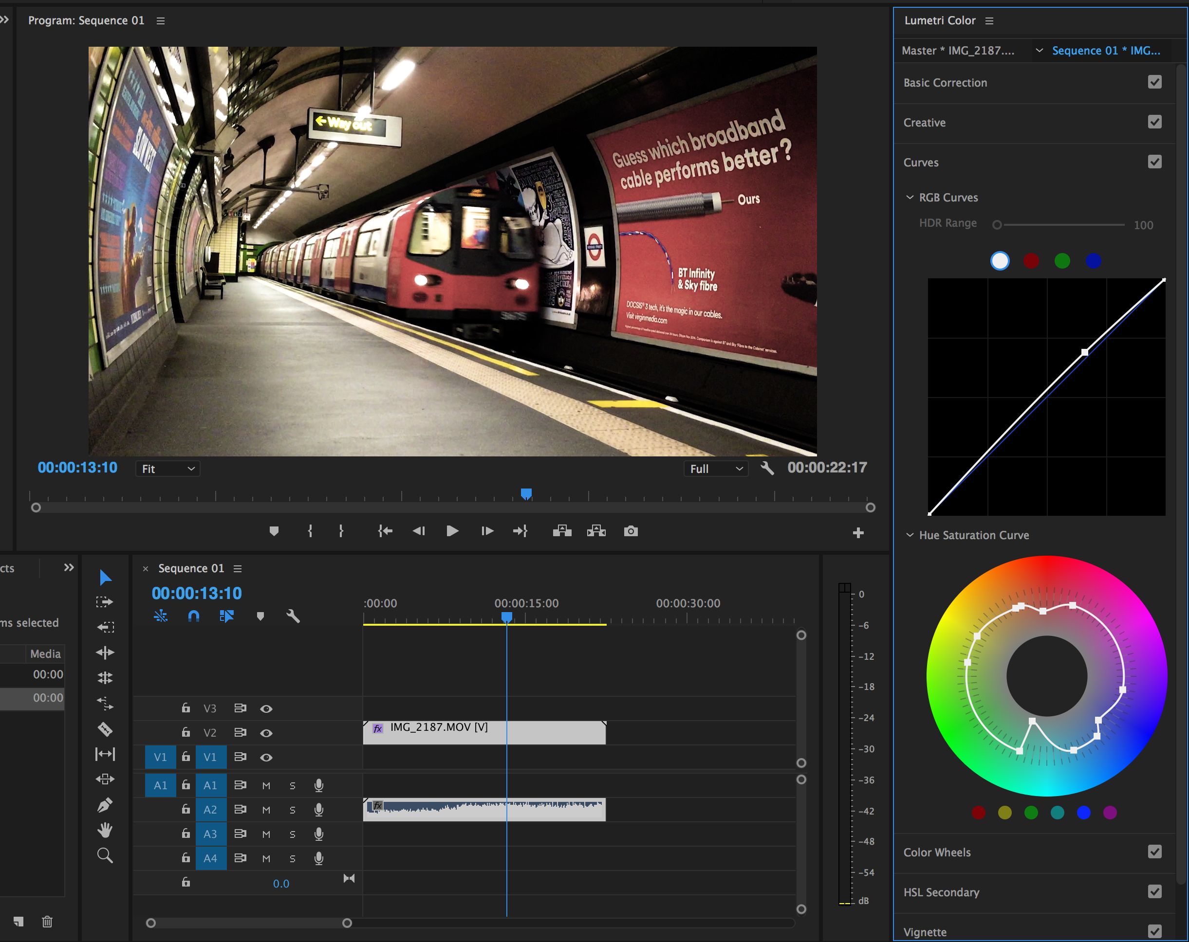Select the Razor tool in toolbar
The image size is (1189, 942).
(105, 729)
